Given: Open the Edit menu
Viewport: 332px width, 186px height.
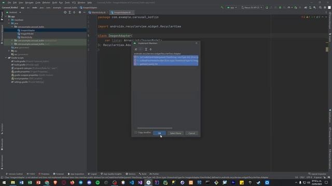Looking at the screenshot, I should 15,3.
